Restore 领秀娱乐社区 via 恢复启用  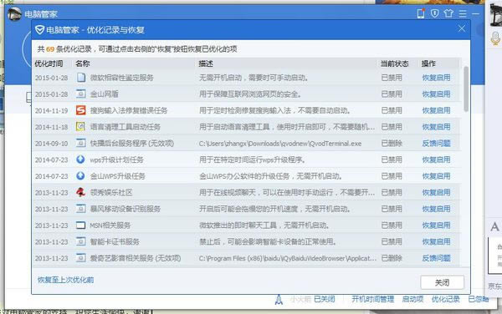coord(436,193)
